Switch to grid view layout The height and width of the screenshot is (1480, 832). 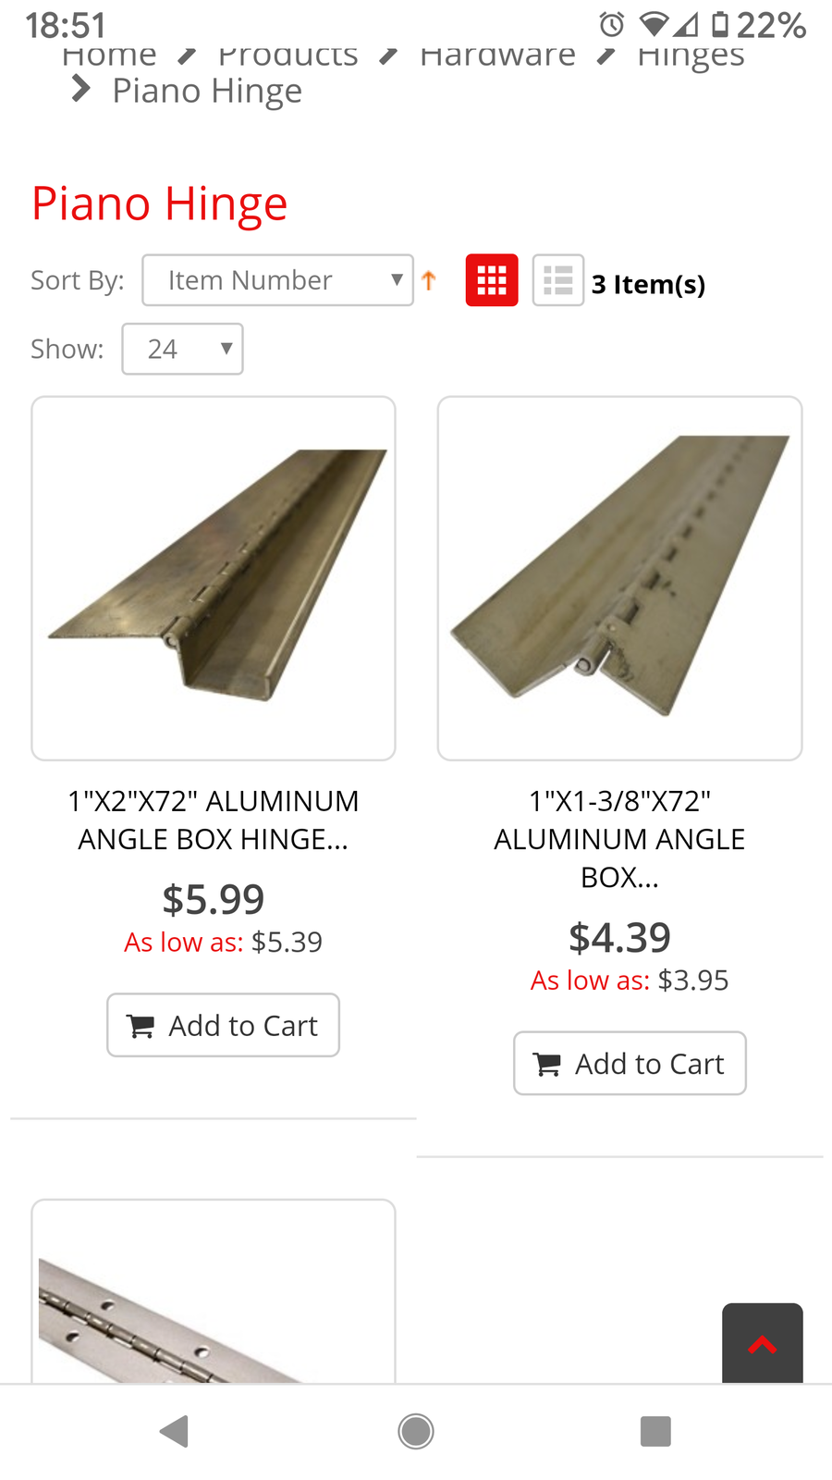point(492,279)
